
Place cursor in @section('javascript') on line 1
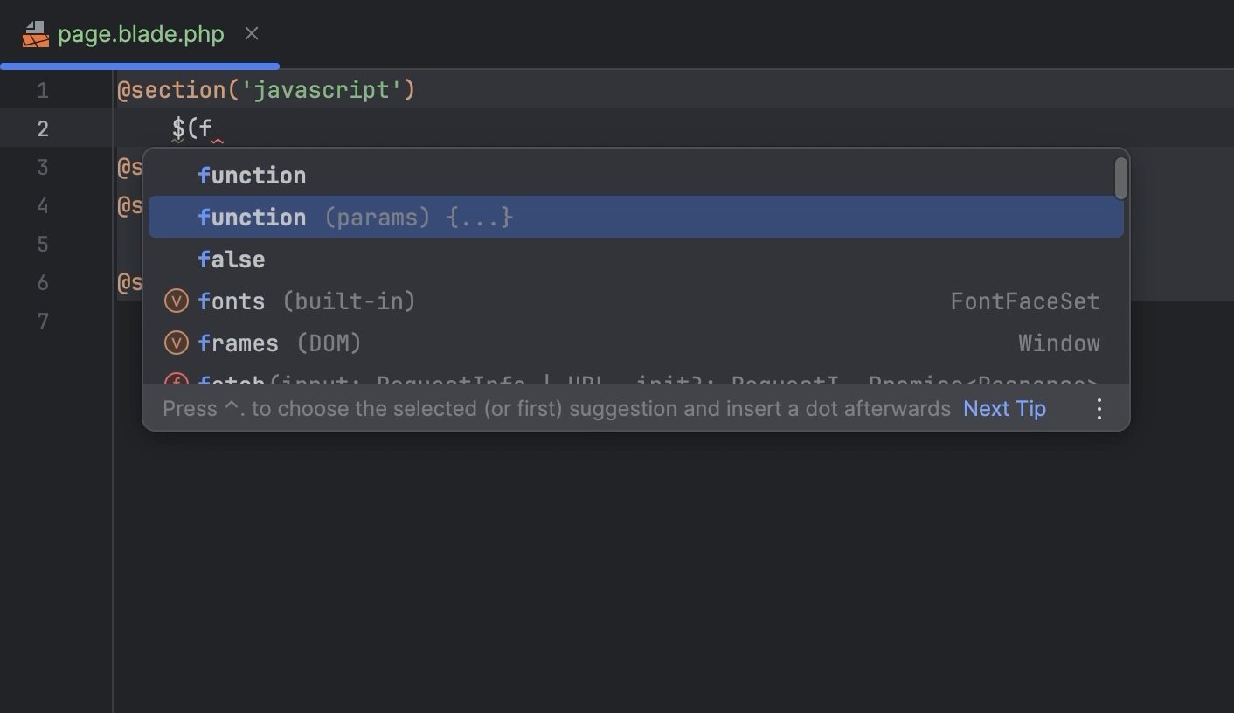267,91
